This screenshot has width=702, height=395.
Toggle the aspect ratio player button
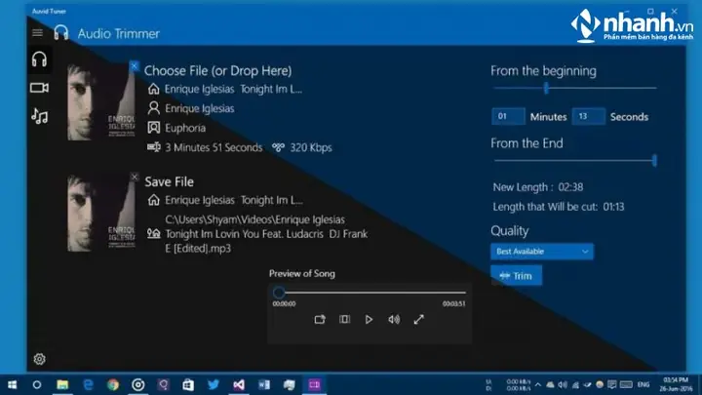click(x=344, y=319)
